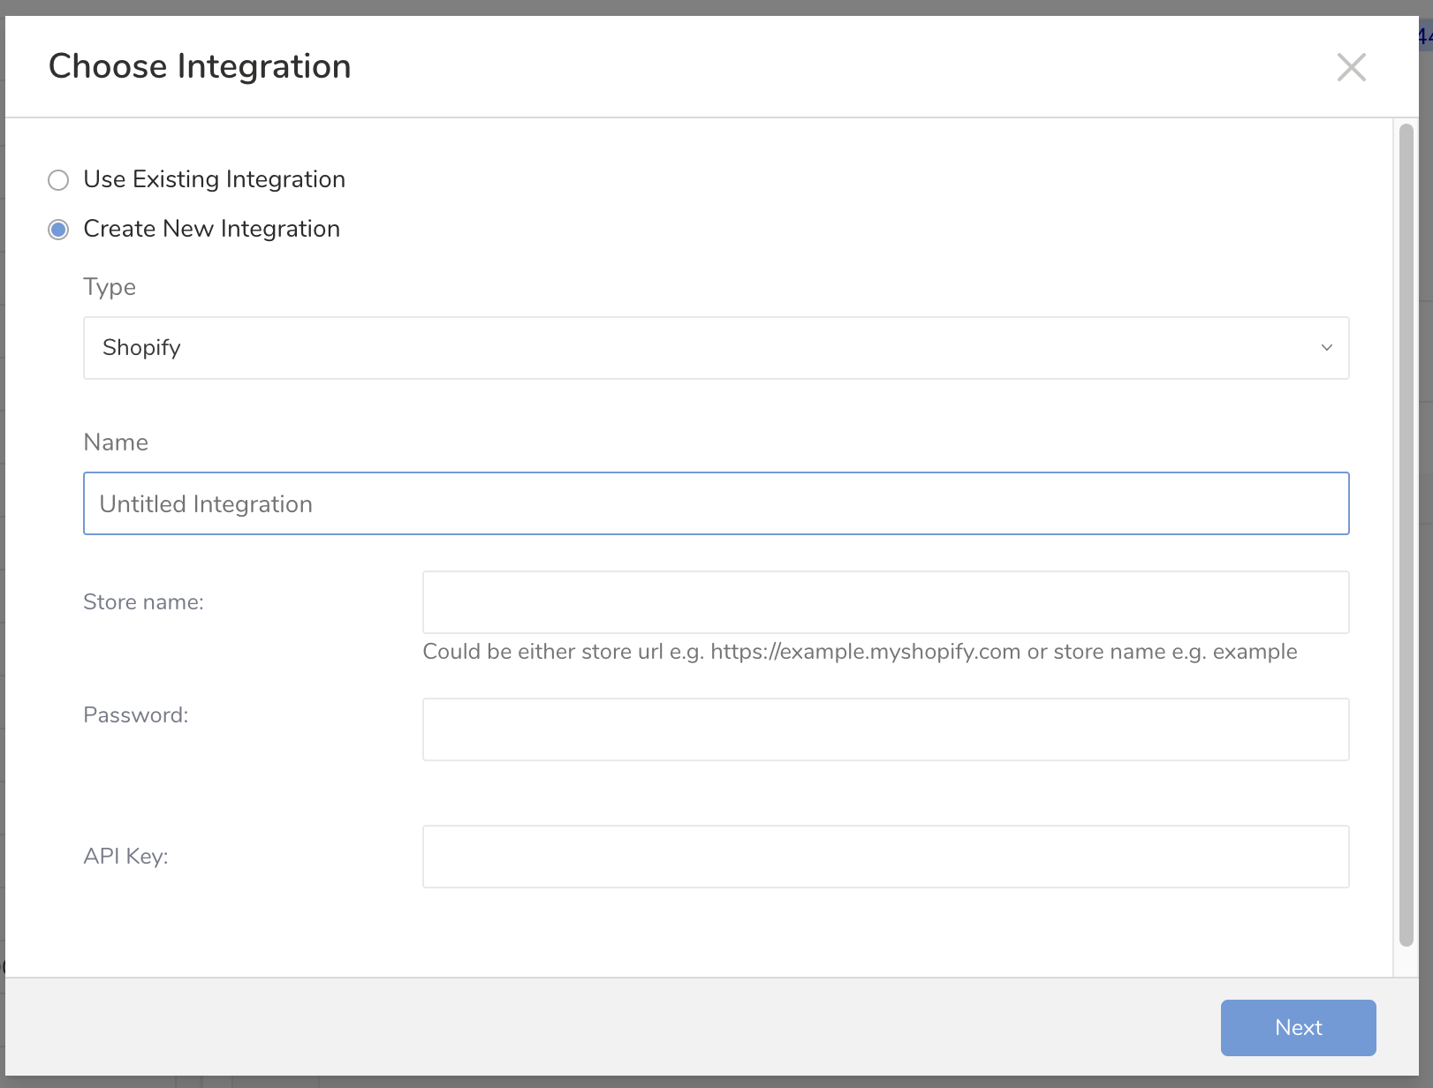The image size is (1433, 1088).
Task: Focus the Password input box
Action: (885, 729)
